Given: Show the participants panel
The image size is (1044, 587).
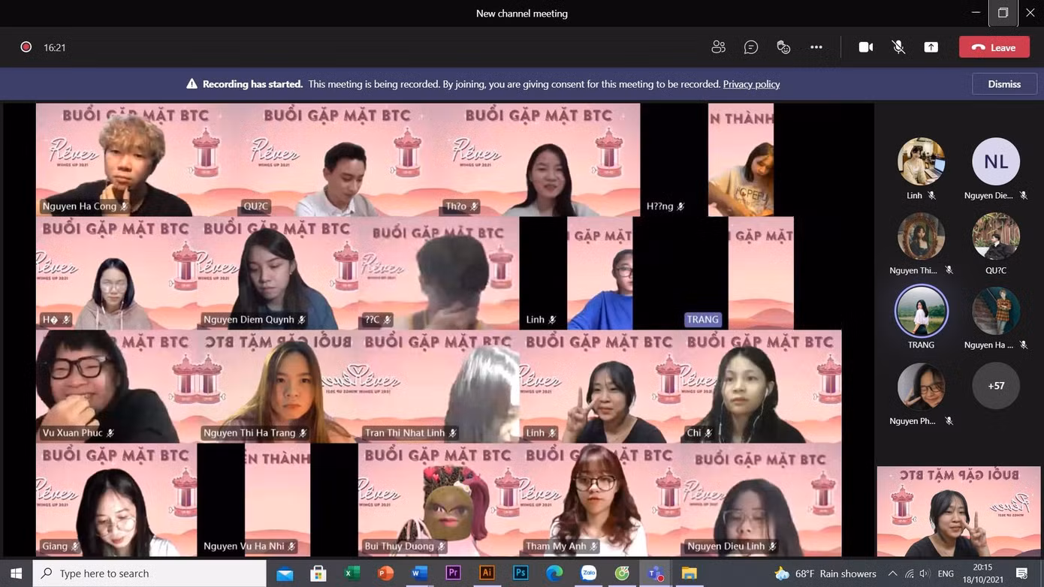Looking at the screenshot, I should pos(718,47).
